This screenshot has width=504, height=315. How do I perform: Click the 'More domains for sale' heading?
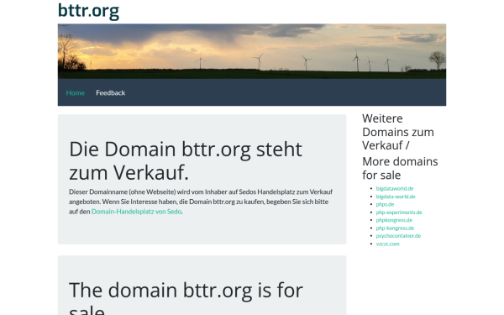click(x=400, y=168)
